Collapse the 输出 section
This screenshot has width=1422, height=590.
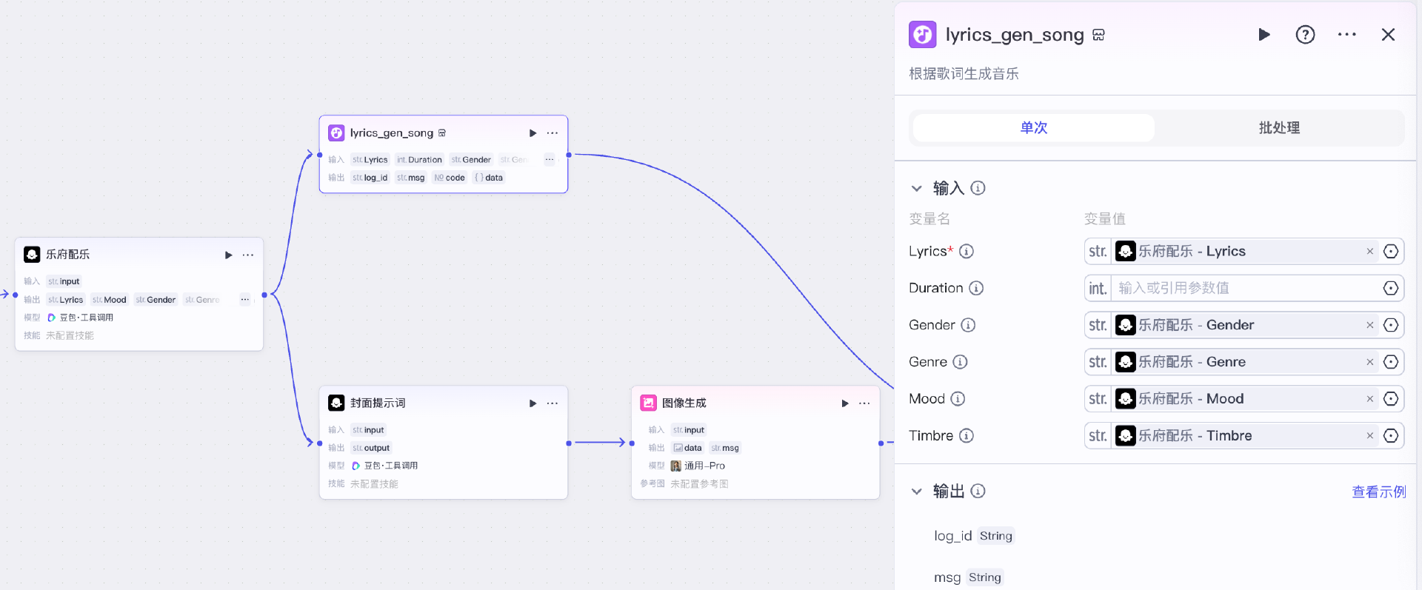(x=917, y=492)
